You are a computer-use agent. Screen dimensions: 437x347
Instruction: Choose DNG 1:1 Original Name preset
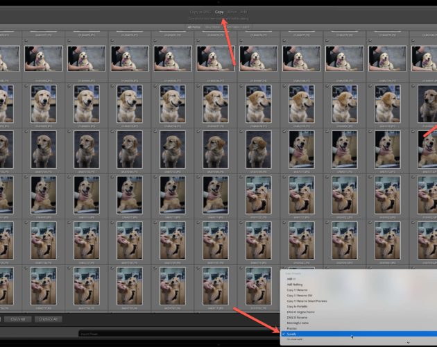pyautogui.click(x=301, y=312)
